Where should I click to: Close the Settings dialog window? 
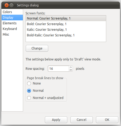[x=6, y=5]
